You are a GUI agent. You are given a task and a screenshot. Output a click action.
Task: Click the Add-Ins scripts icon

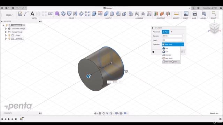pos(204,14)
